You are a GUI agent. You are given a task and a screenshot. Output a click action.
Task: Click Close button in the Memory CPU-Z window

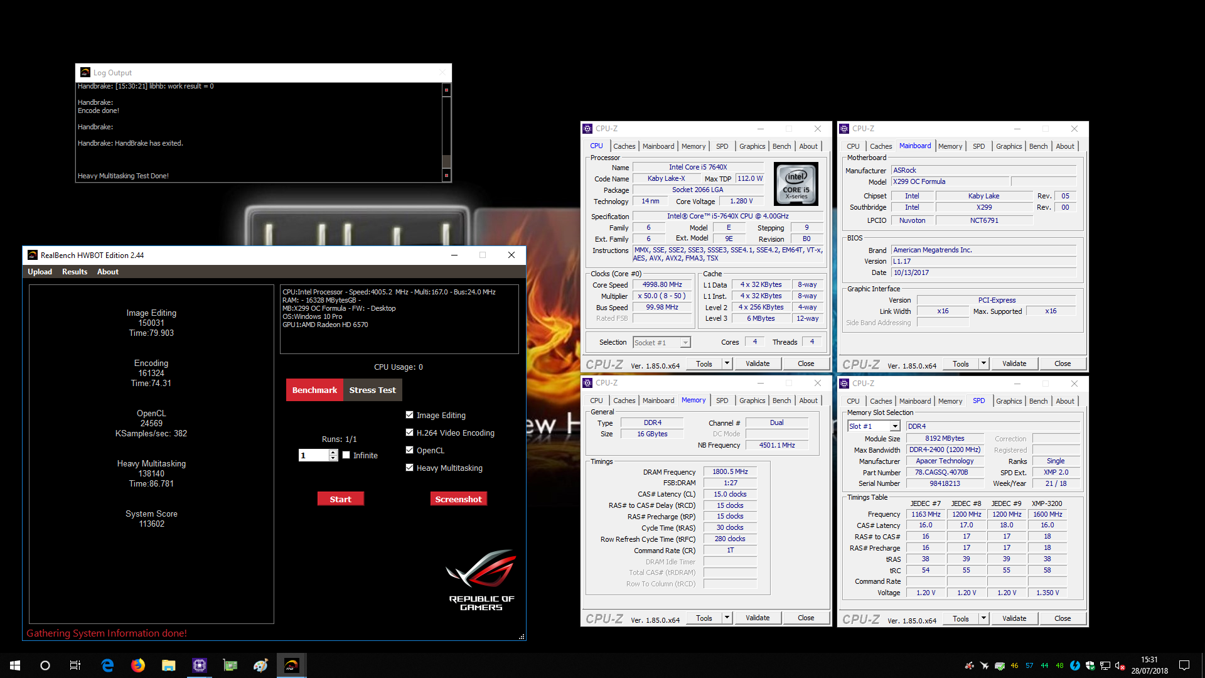pos(806,618)
